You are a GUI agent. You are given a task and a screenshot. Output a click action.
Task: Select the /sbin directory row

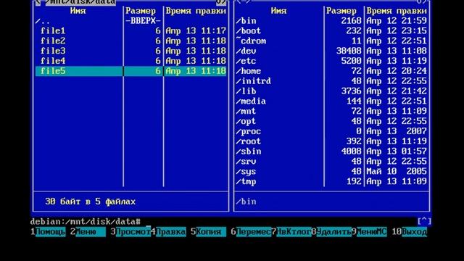(331, 152)
